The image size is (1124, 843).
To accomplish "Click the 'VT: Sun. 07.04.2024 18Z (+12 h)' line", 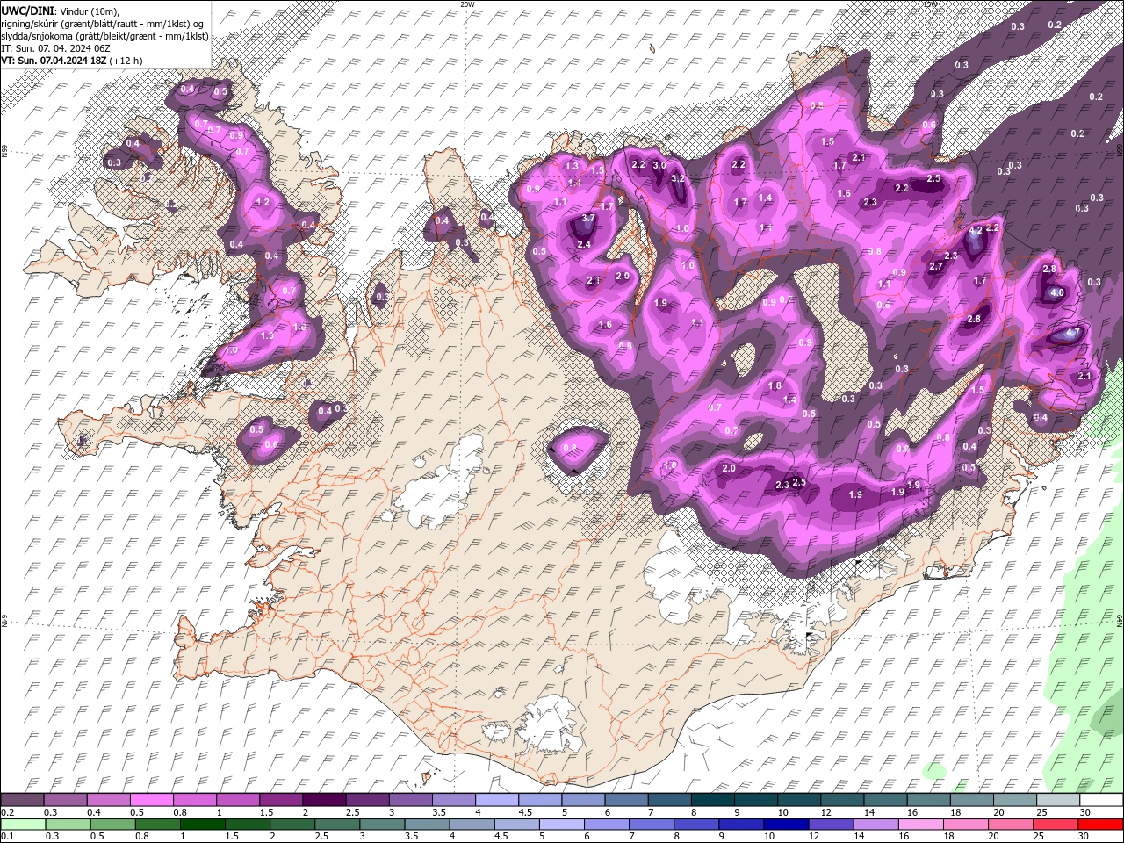I will [72, 61].
